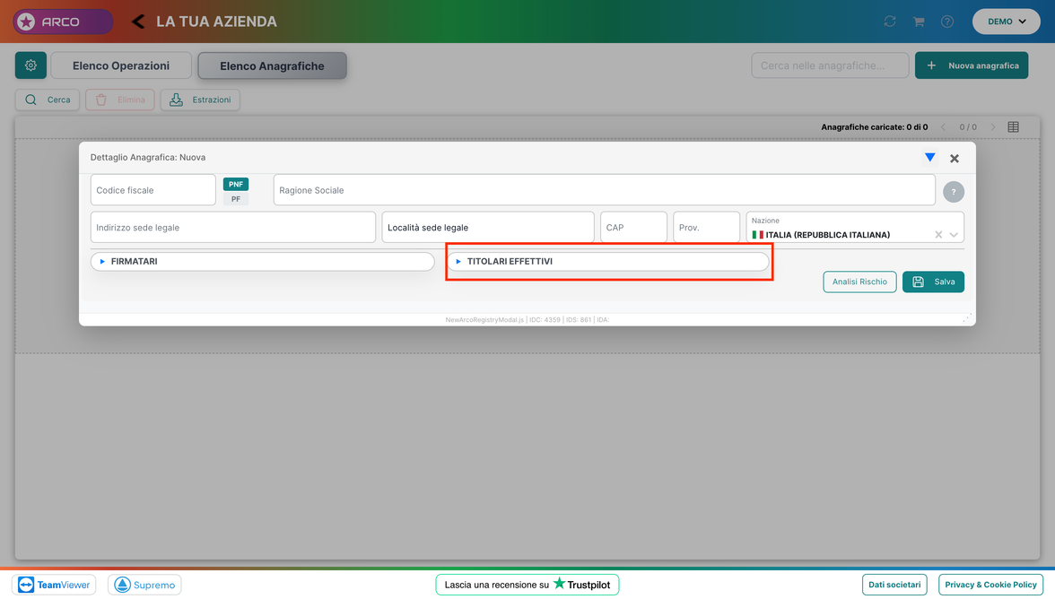Select the PNF entity type option
This screenshot has width=1055, height=599.
235,184
